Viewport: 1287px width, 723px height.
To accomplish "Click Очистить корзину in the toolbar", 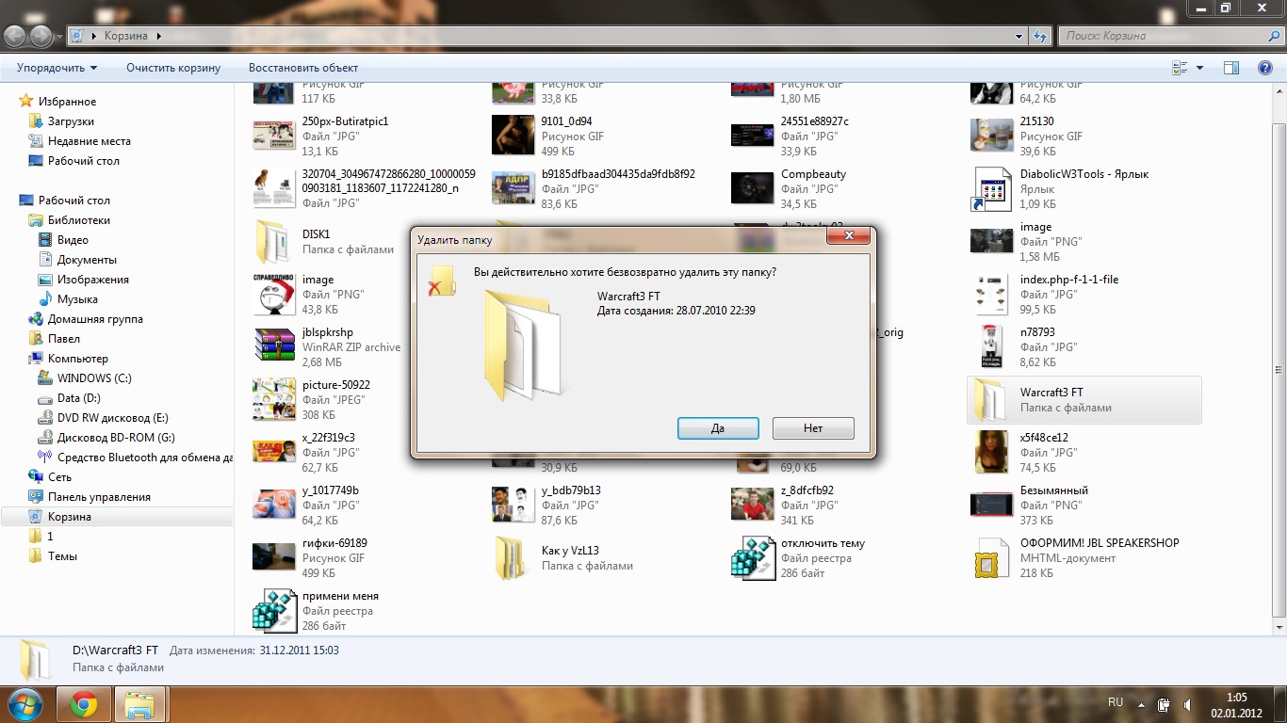I will [x=173, y=68].
